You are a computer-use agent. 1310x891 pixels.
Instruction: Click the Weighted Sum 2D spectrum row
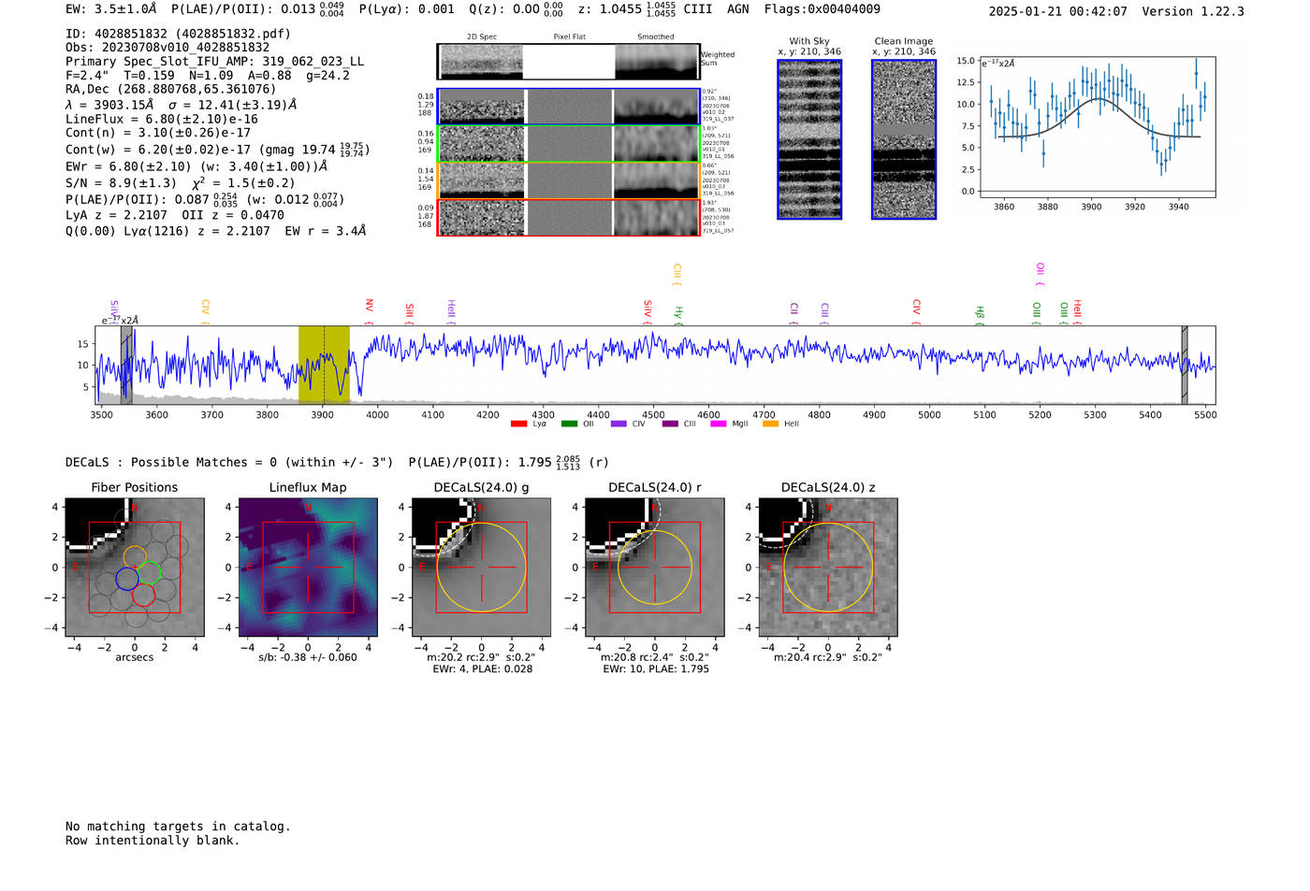569,62
